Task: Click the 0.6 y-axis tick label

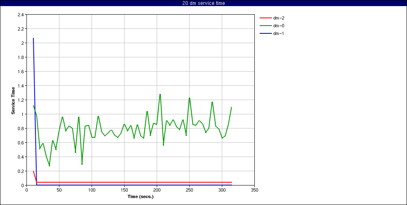Action: pos(20,143)
